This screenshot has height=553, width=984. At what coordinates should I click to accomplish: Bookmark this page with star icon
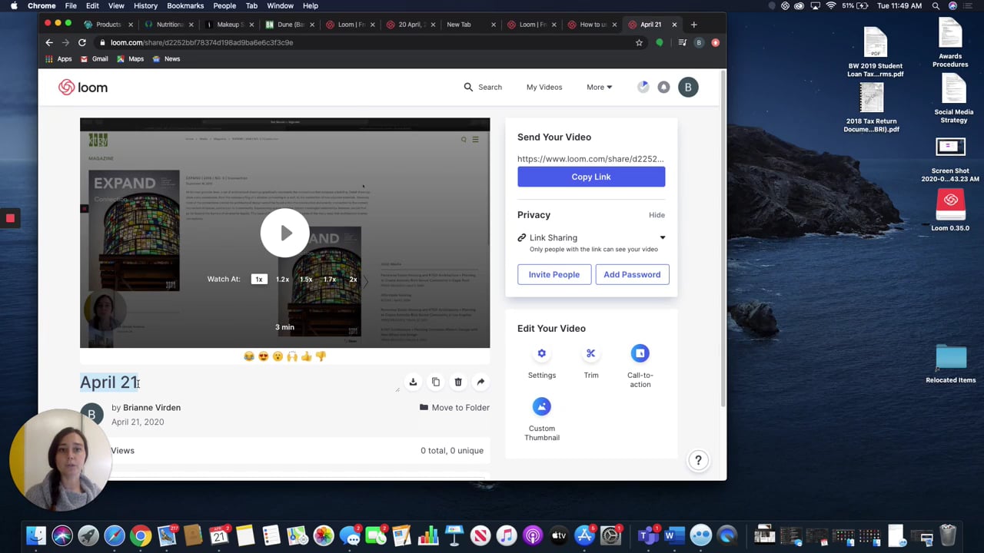point(639,43)
